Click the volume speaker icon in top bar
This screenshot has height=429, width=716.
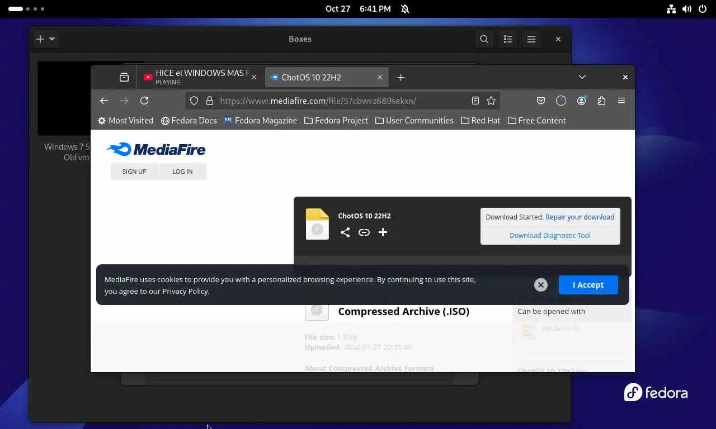pyautogui.click(x=687, y=9)
